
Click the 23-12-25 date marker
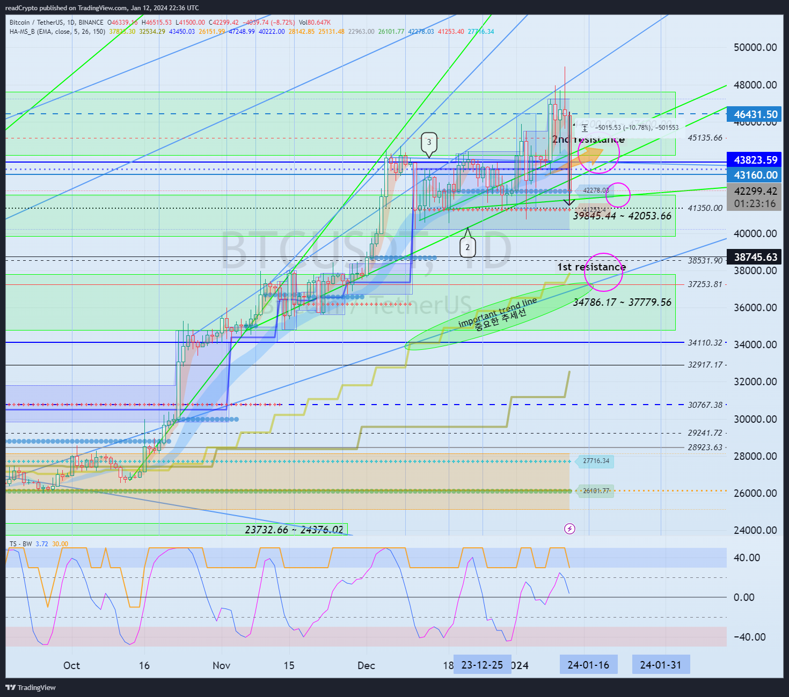pos(482,665)
